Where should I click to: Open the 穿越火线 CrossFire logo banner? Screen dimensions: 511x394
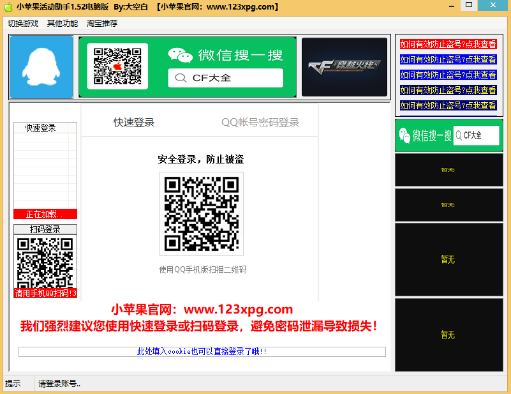(344, 67)
